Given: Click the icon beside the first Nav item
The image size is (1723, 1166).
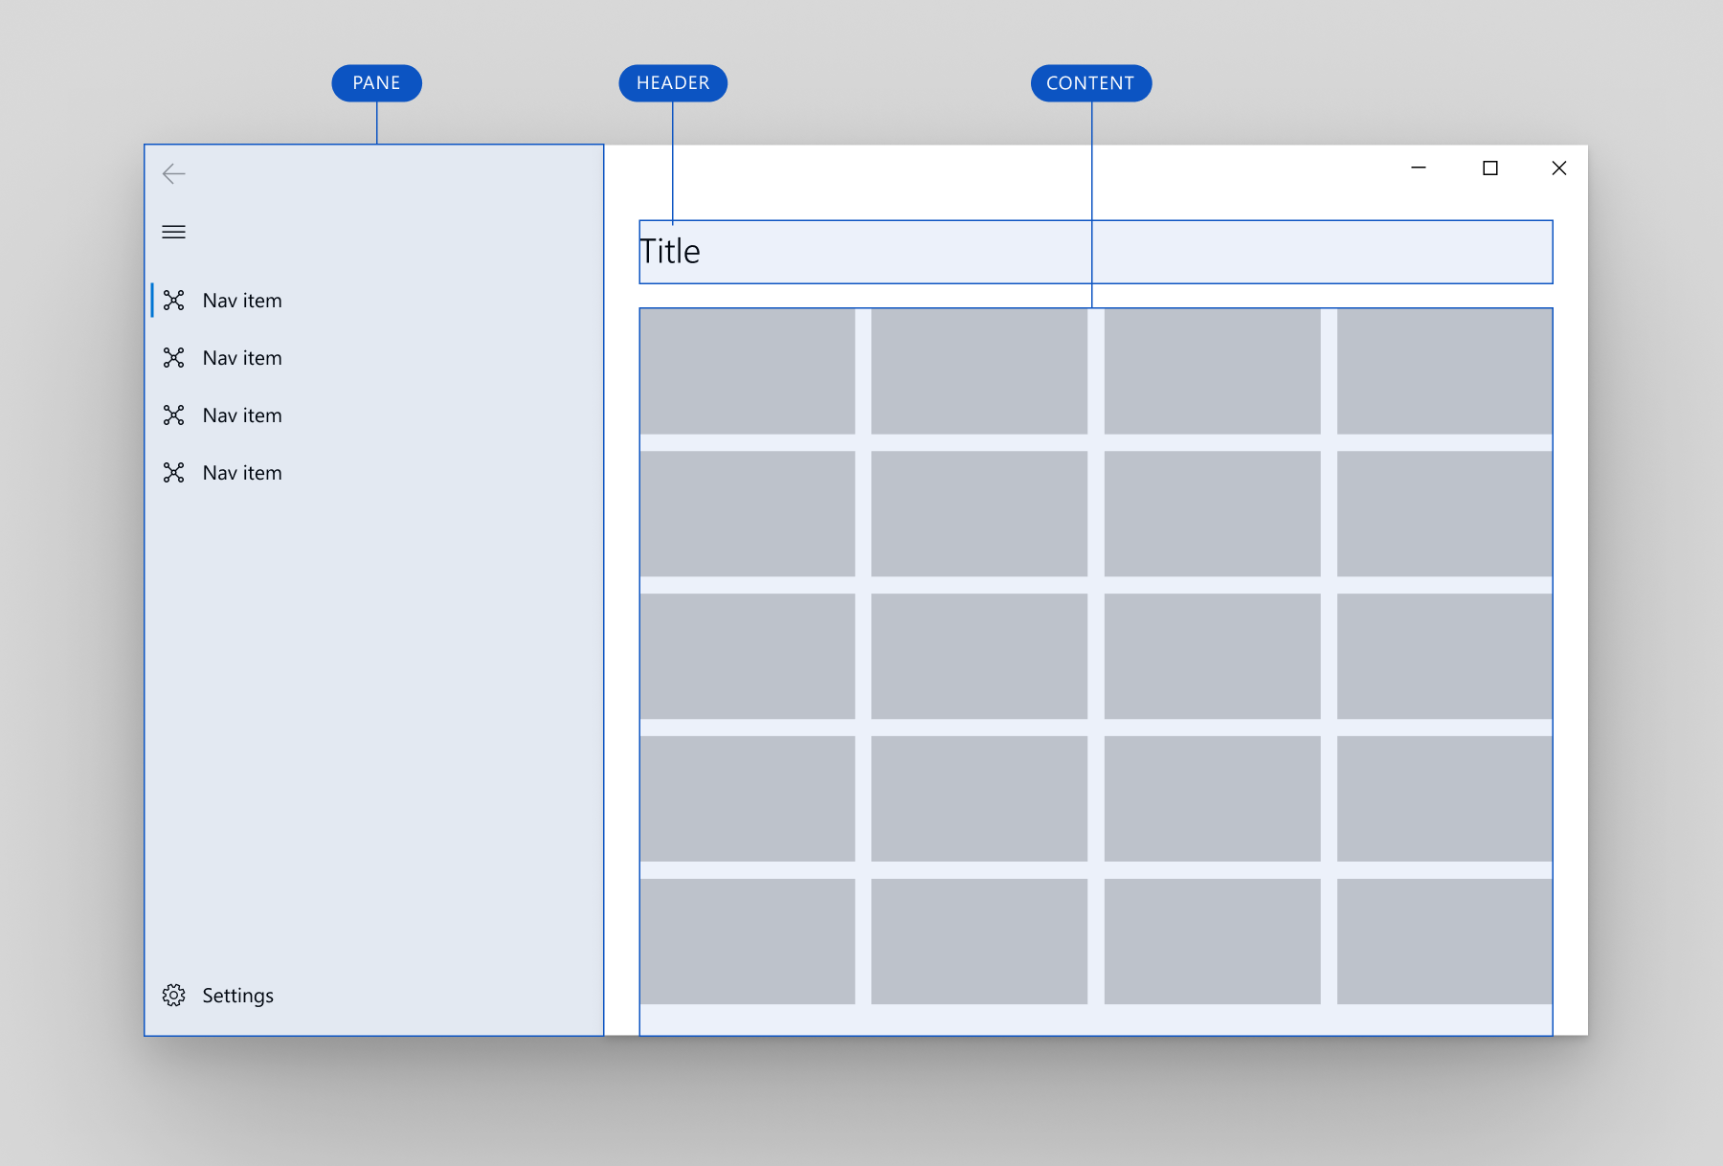Looking at the screenshot, I should (x=174, y=300).
